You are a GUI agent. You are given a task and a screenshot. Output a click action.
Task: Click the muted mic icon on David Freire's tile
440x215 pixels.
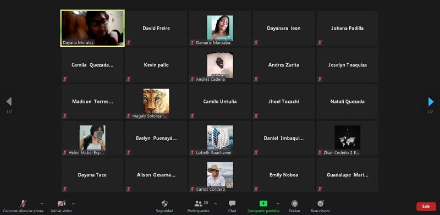click(129, 42)
